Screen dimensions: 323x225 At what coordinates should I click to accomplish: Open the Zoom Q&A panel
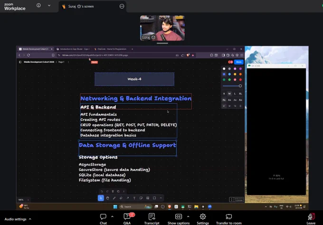click(127, 219)
